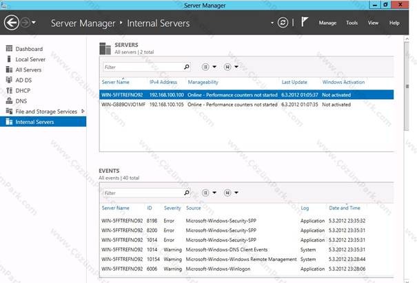
Task: Click the File and Storage Services icon
Action: tap(9, 111)
